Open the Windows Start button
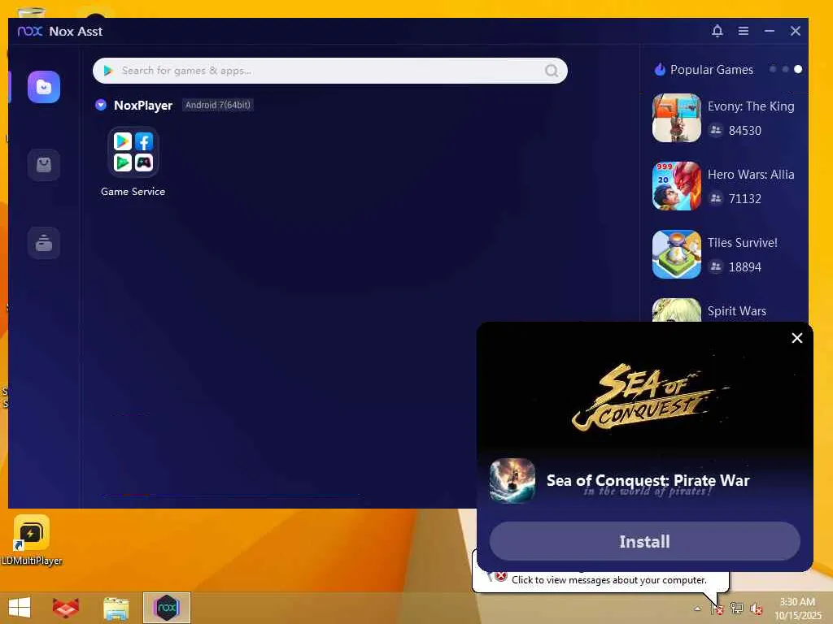833x624 pixels. coord(20,608)
